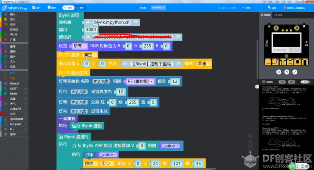The height and width of the screenshot is (170, 314).
Task: Open the OLED 清空 dropdown
Action: (x=90, y=55)
